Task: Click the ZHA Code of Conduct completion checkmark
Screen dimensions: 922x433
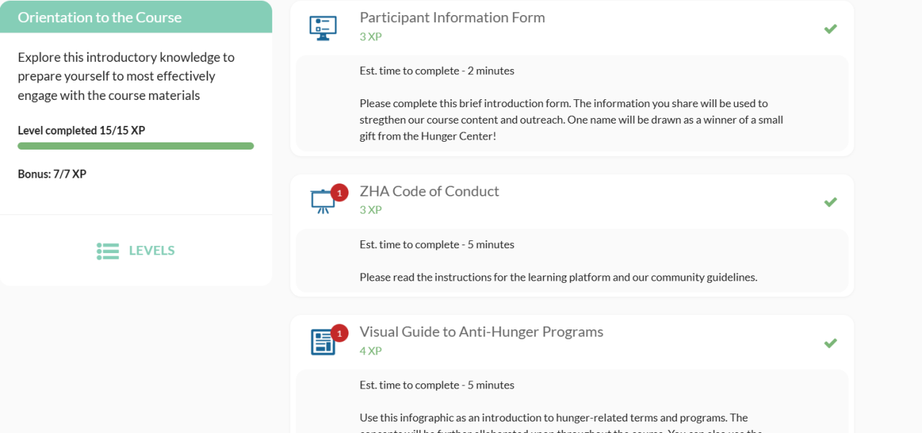Action: click(831, 202)
